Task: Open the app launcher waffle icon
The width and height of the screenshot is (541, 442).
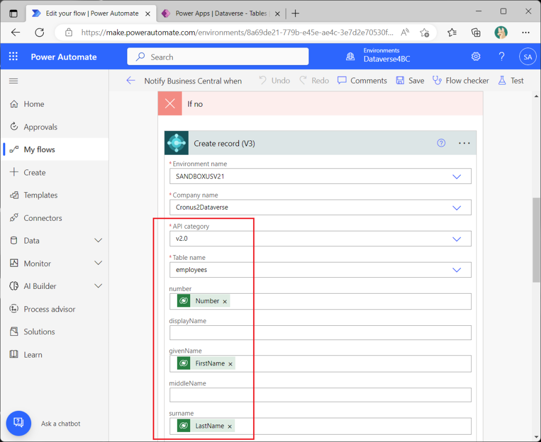Action: [x=13, y=57]
